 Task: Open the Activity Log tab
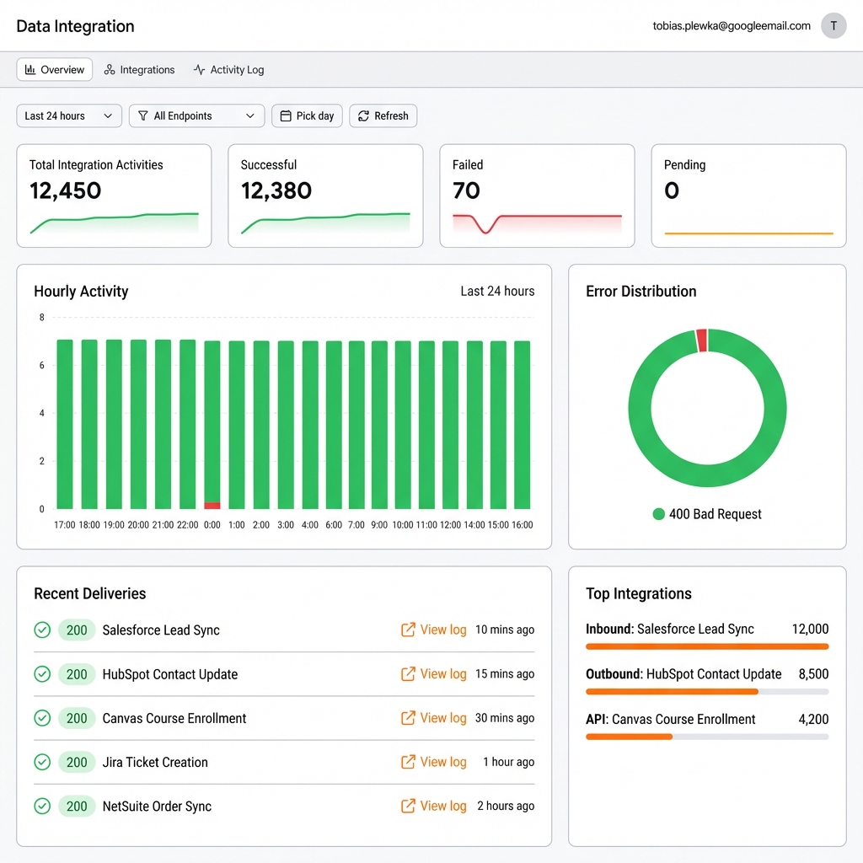228,70
